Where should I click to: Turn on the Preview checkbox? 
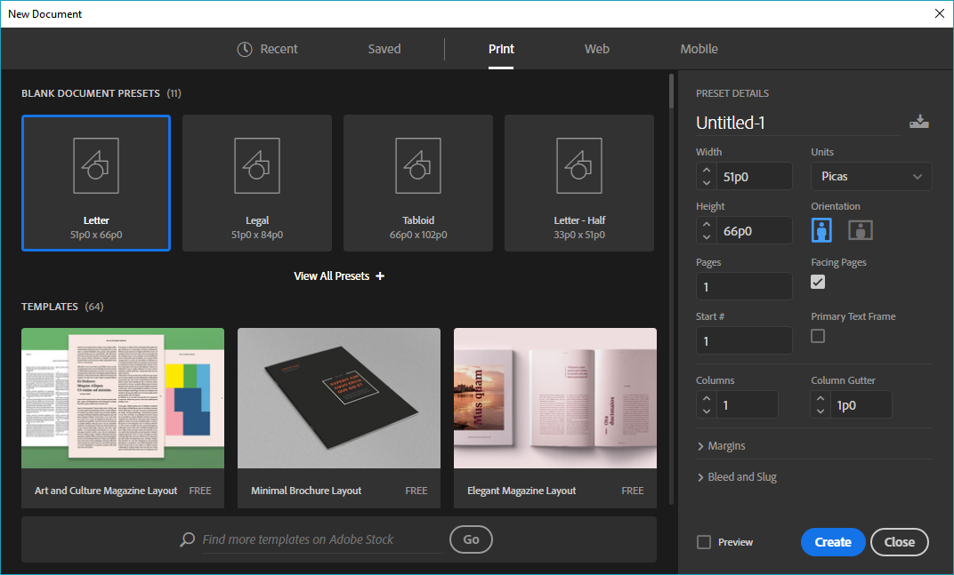coord(703,542)
